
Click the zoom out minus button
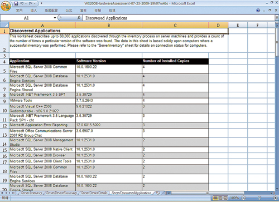243,198
